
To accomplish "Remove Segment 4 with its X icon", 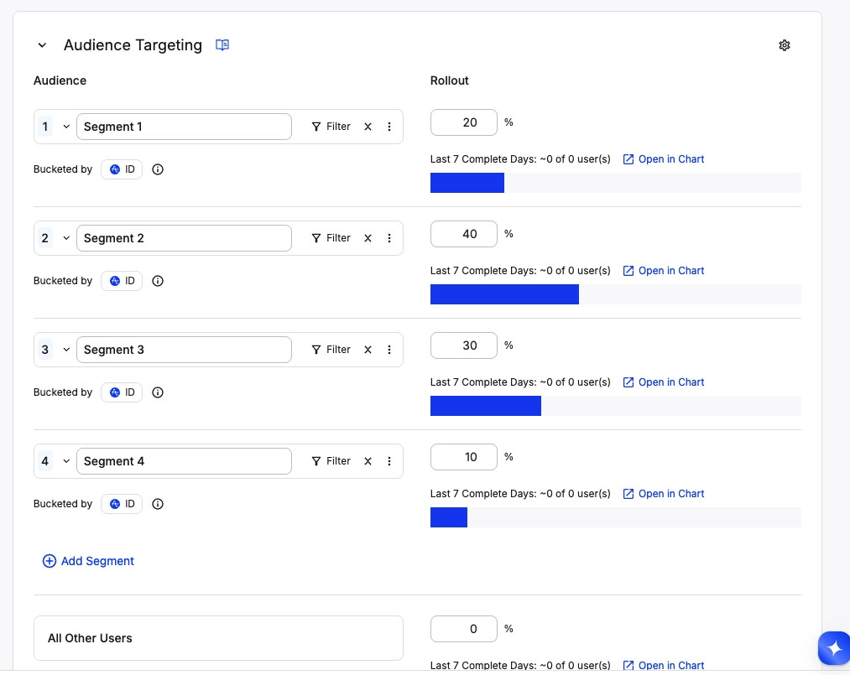I will tap(368, 461).
